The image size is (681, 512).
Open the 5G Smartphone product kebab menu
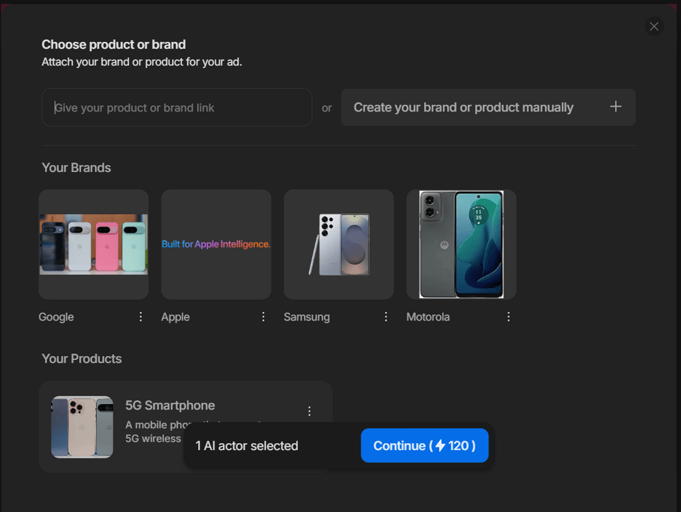point(309,411)
